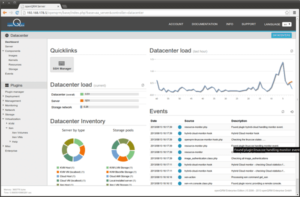Open the INFO menu

click(229, 24)
